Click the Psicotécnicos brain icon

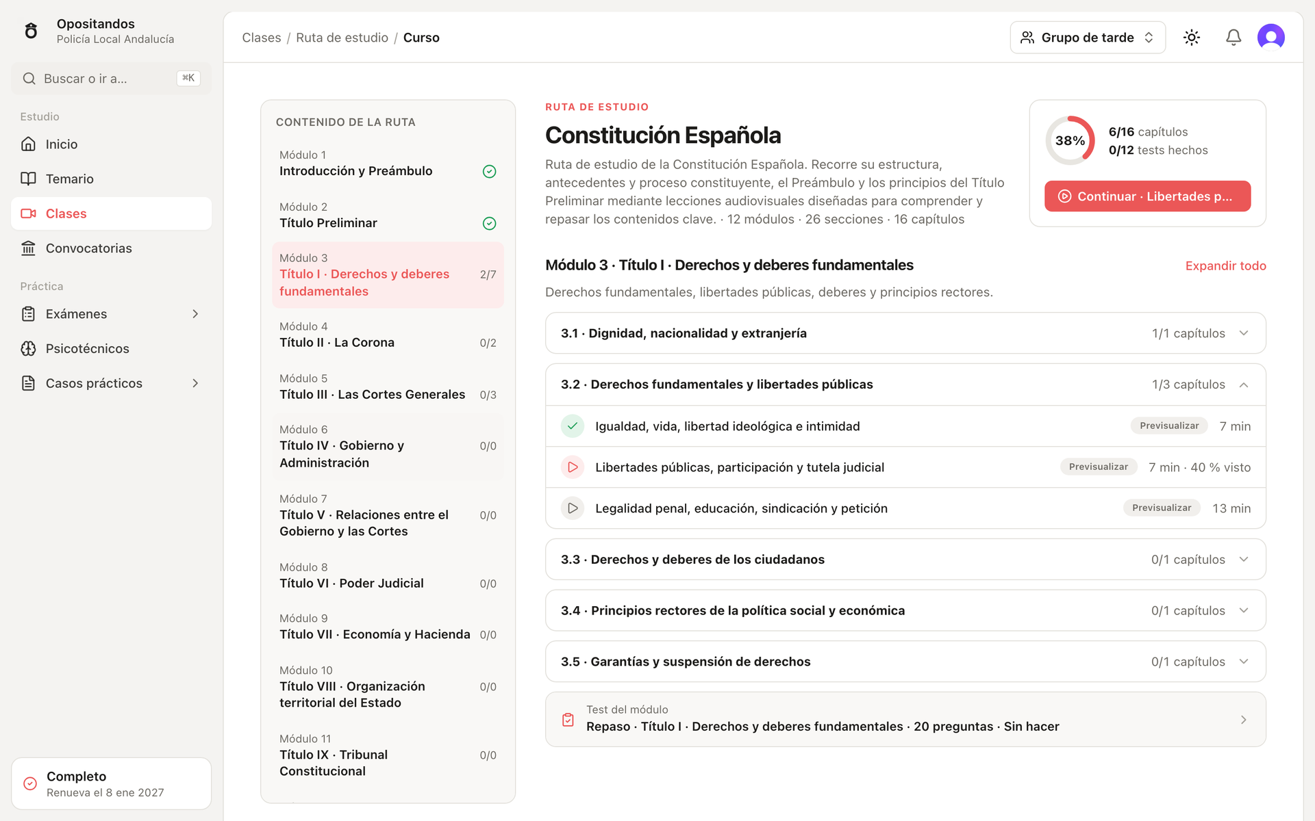[x=28, y=349]
